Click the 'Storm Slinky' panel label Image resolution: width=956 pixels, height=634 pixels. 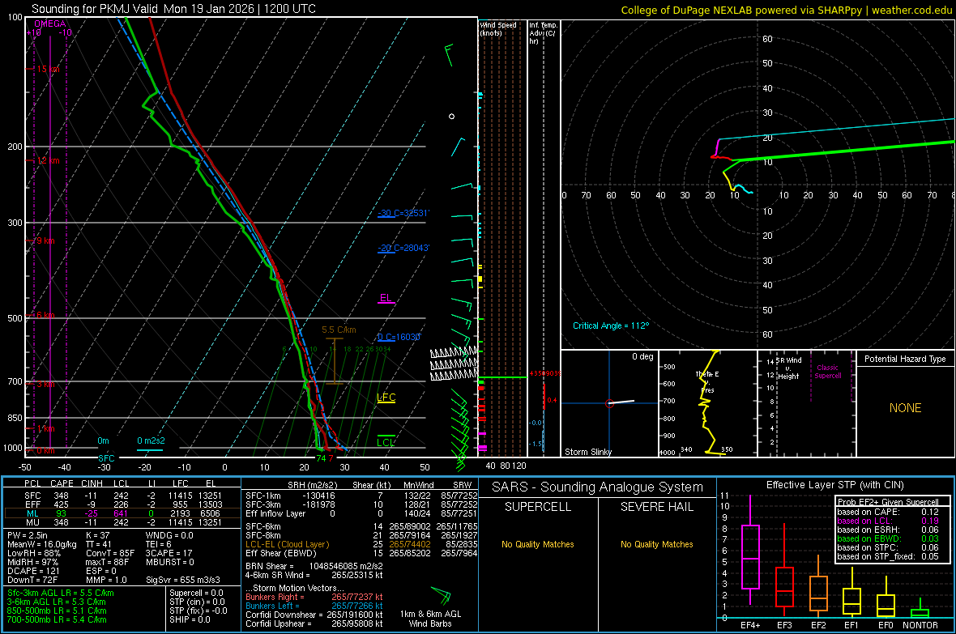587,452
